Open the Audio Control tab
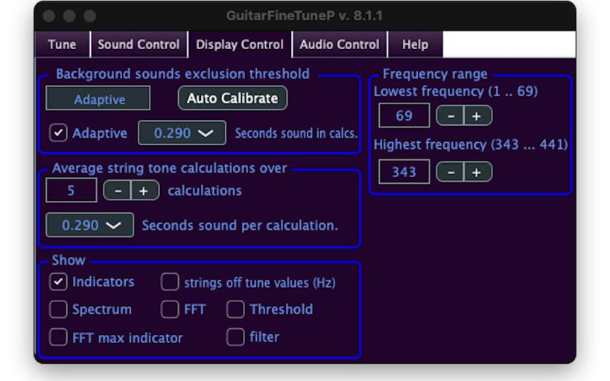Viewport: 610px width, 381px height. pyautogui.click(x=339, y=45)
